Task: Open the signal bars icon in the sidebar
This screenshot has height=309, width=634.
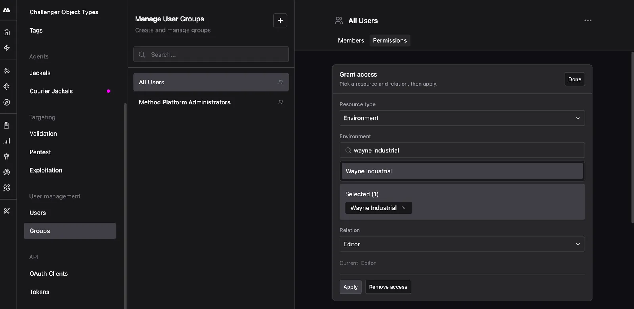Action: pyautogui.click(x=6, y=141)
